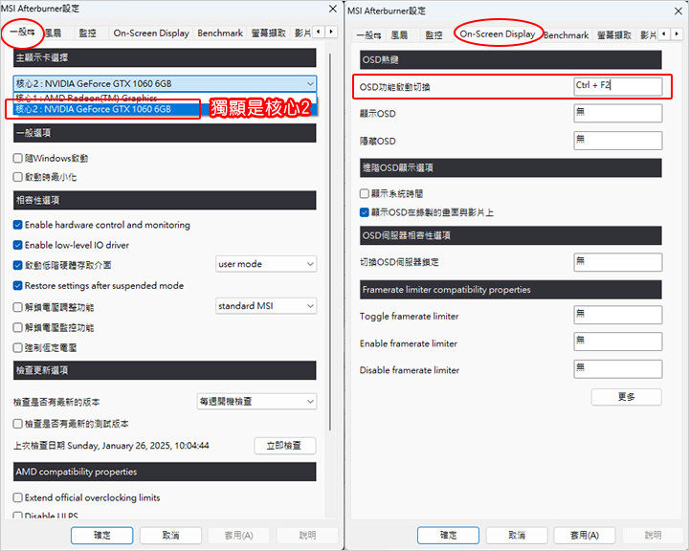
Task: Open 螢幕擷取 tab in right window
Action: [x=614, y=35]
